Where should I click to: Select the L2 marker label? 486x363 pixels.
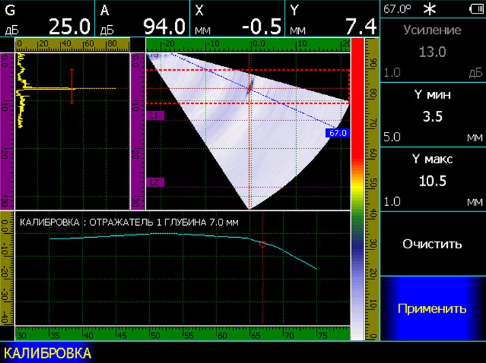point(156,182)
